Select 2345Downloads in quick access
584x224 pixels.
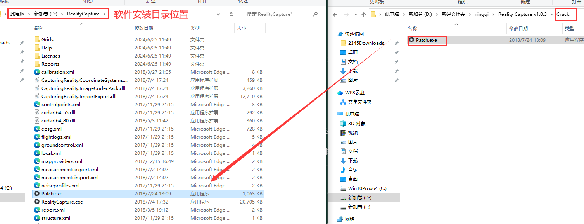[366, 43]
